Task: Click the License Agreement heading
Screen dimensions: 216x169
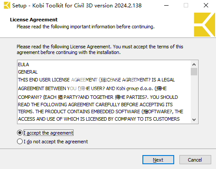Action: (x=34, y=20)
